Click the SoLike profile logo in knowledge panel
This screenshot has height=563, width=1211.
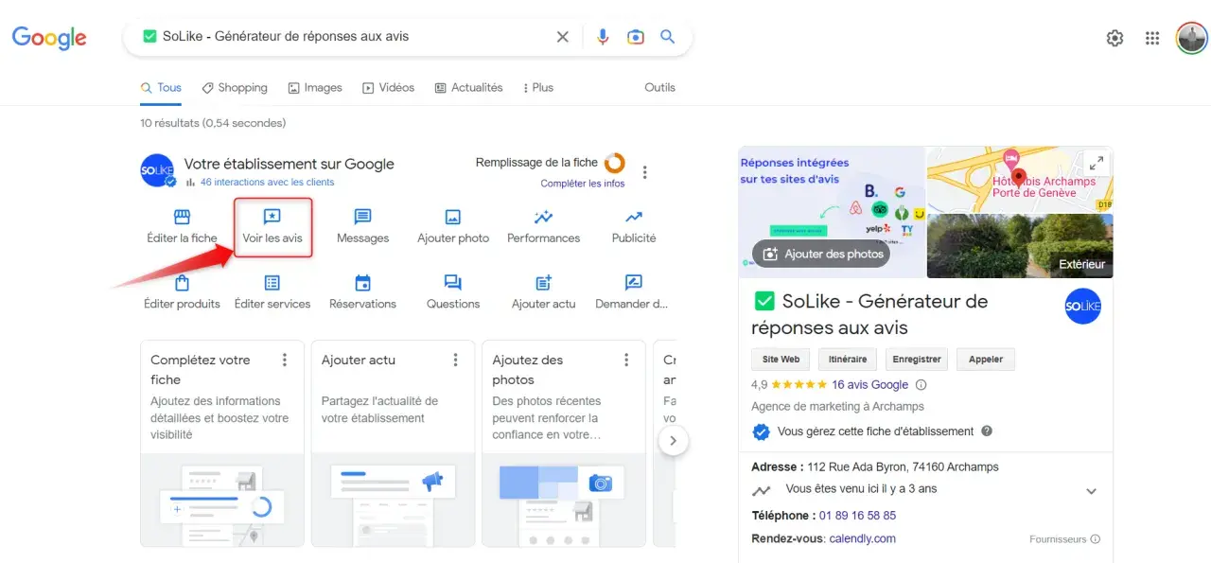coord(1083,306)
